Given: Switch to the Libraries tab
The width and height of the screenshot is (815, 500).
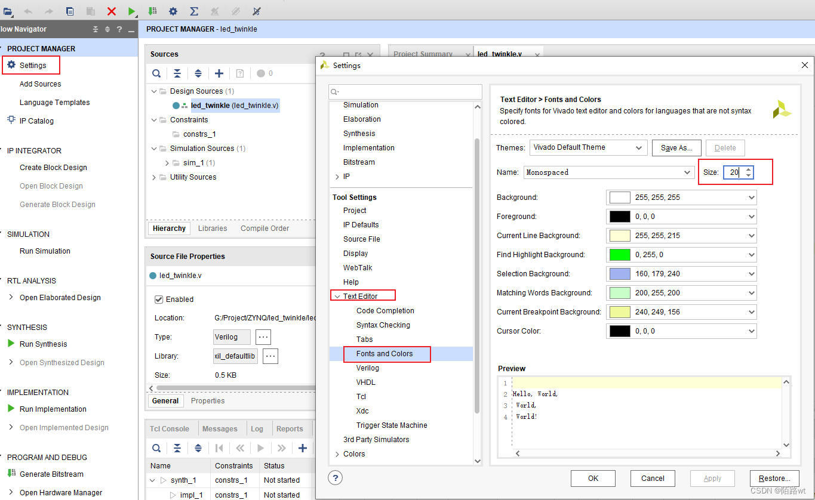Looking at the screenshot, I should (213, 229).
